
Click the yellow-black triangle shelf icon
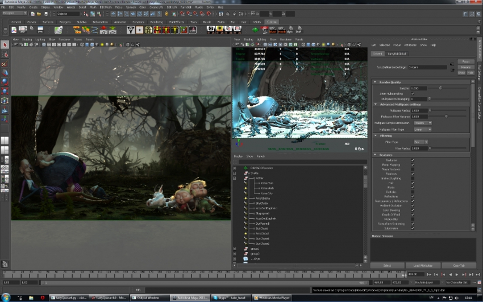[x=131, y=30]
